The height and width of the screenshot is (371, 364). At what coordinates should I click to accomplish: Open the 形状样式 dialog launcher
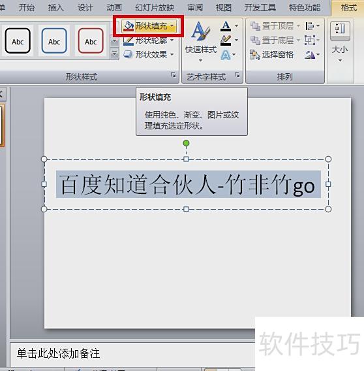(x=174, y=75)
